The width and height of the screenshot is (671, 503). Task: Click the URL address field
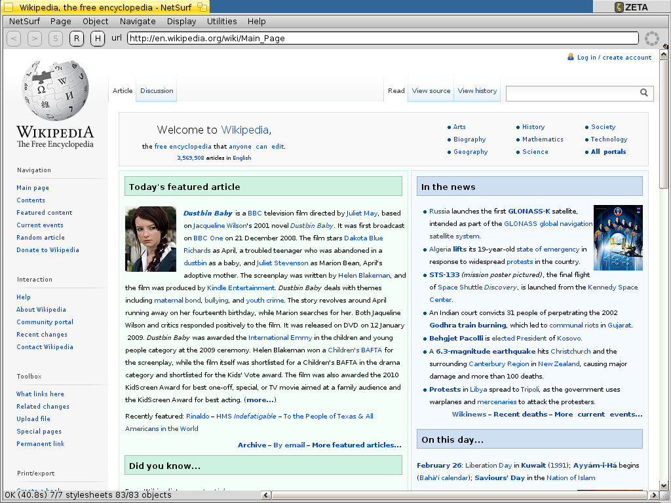click(382, 39)
